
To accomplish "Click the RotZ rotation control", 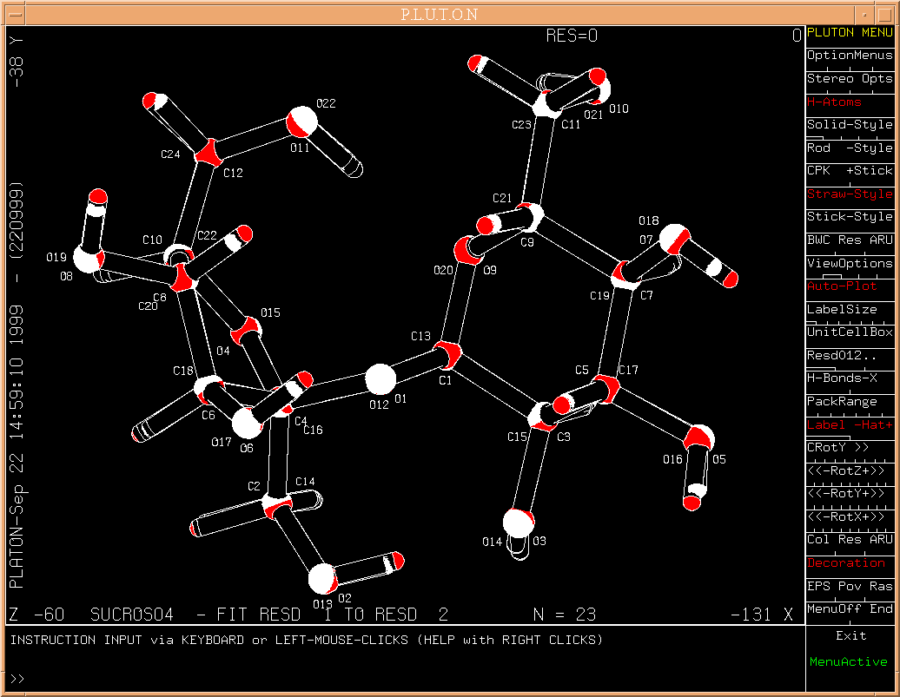I will click(849, 470).
